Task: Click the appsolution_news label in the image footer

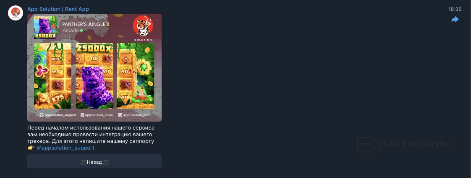Action: (x=97, y=115)
